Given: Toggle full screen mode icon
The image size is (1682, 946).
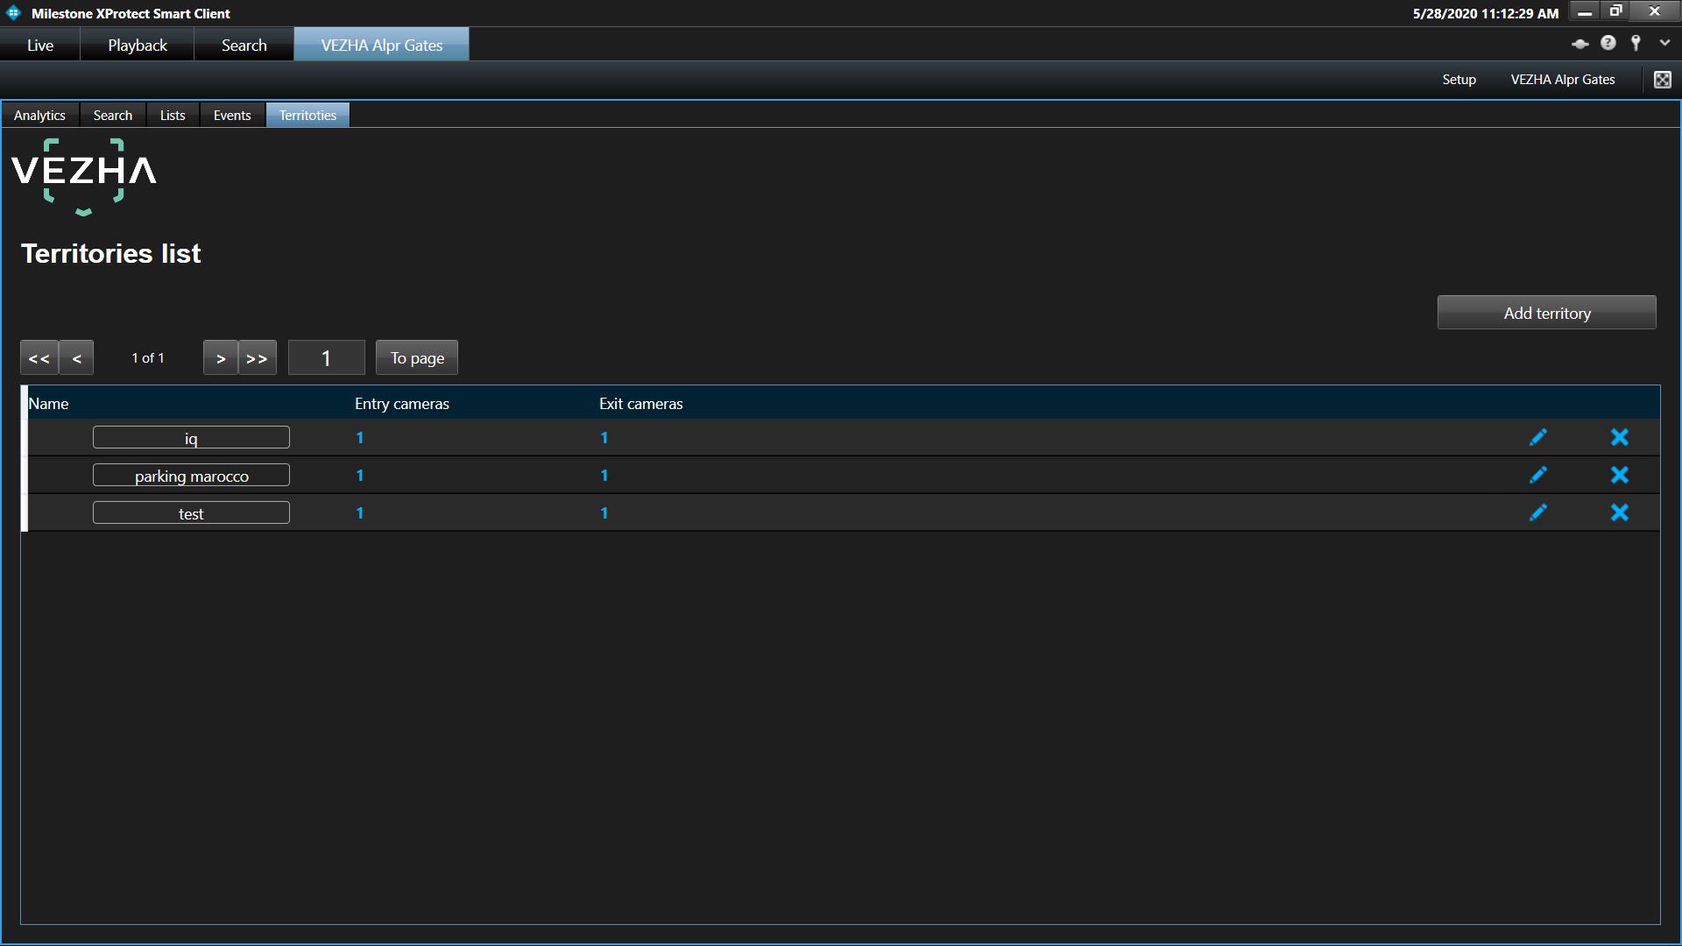Looking at the screenshot, I should 1662,80.
